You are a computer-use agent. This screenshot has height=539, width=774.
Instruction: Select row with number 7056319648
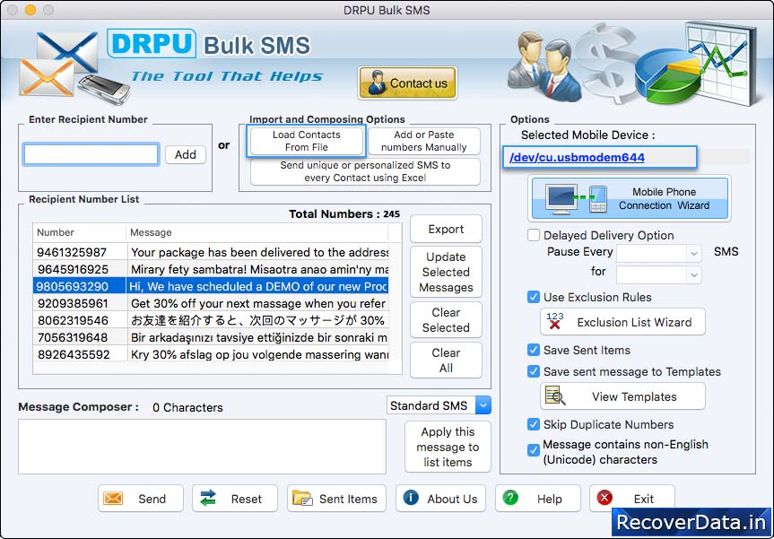point(211,337)
